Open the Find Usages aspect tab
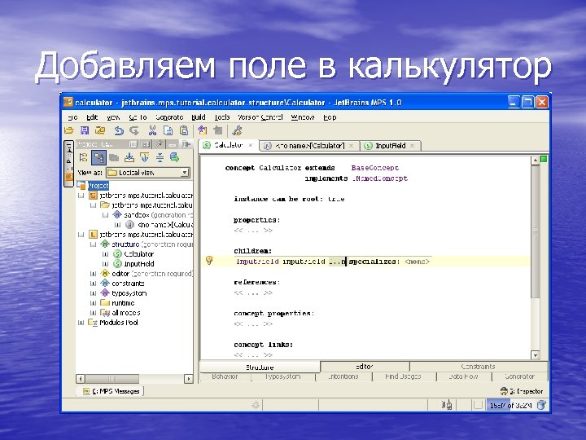This screenshot has width=586, height=440. tap(403, 376)
